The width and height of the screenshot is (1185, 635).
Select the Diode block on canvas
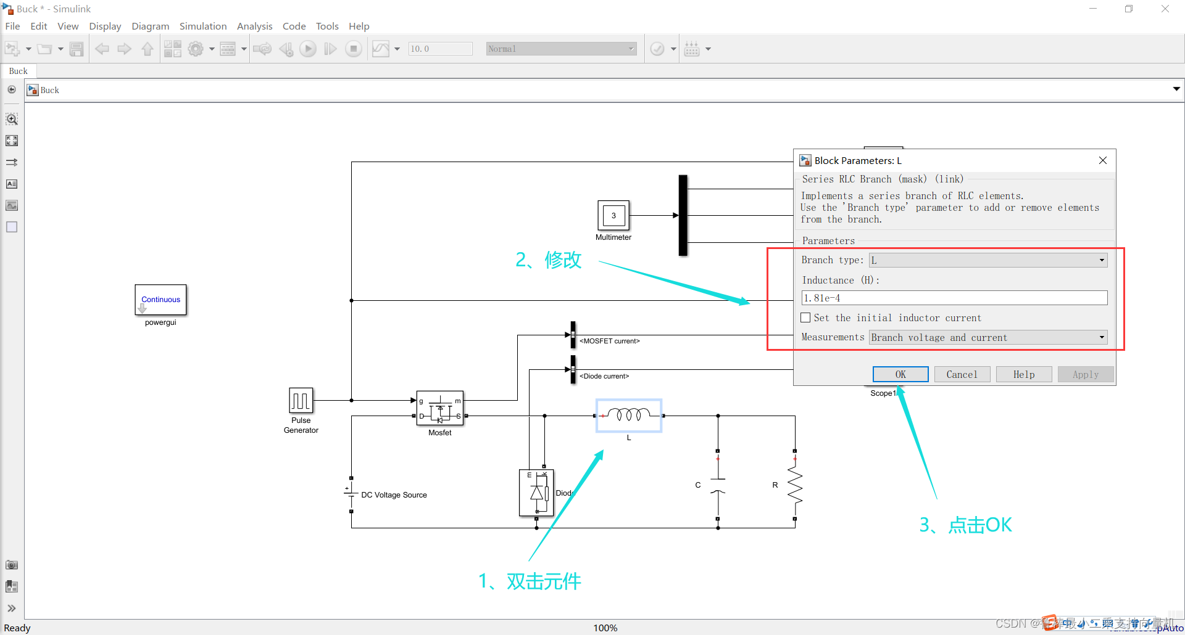(x=536, y=493)
